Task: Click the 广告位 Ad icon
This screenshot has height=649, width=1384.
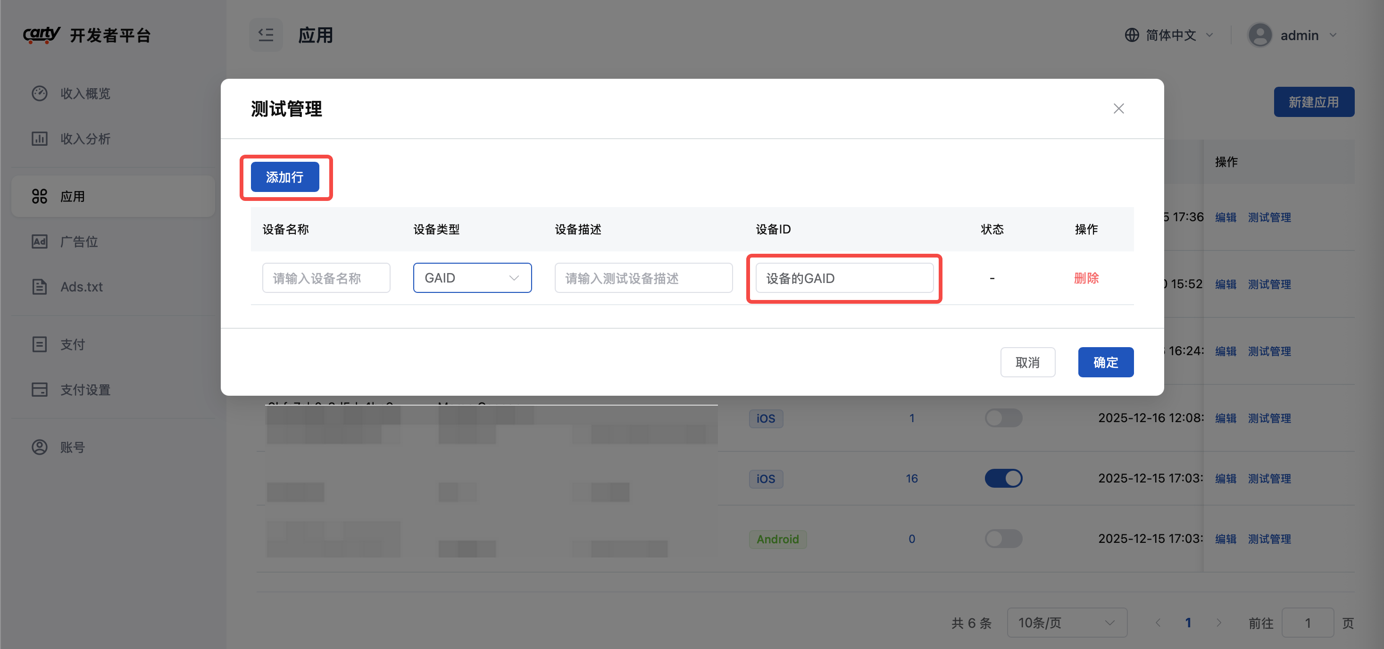Action: click(x=39, y=242)
